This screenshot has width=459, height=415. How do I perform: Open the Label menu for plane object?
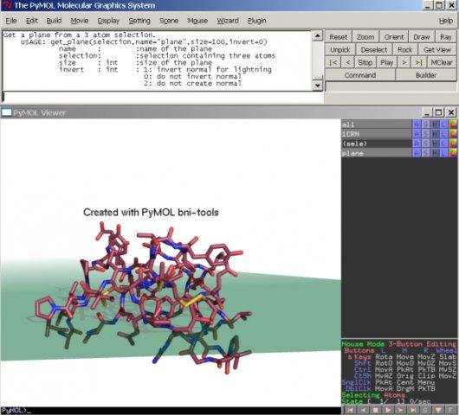pos(443,153)
